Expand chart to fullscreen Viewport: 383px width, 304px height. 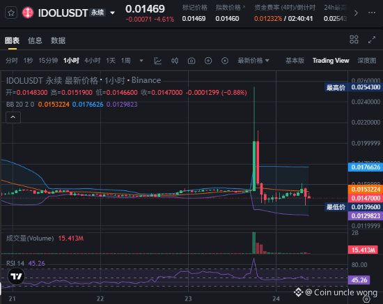point(372,40)
